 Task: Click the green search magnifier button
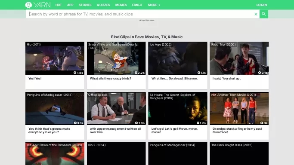[x=263, y=14]
